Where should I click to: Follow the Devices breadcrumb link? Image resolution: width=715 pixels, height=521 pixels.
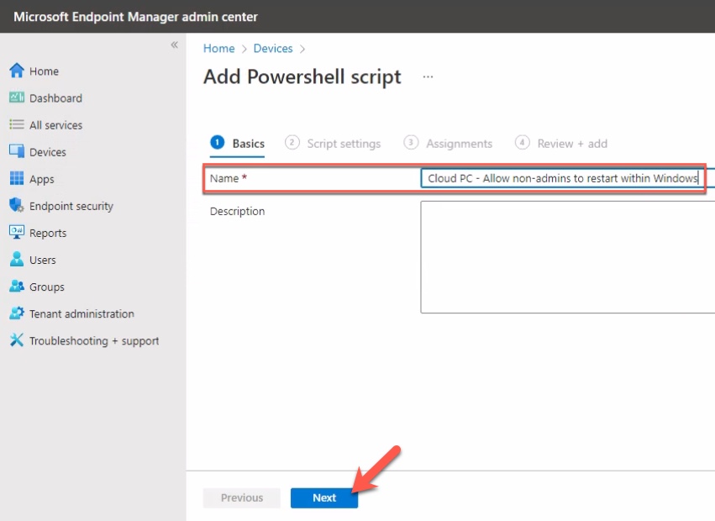pos(273,49)
